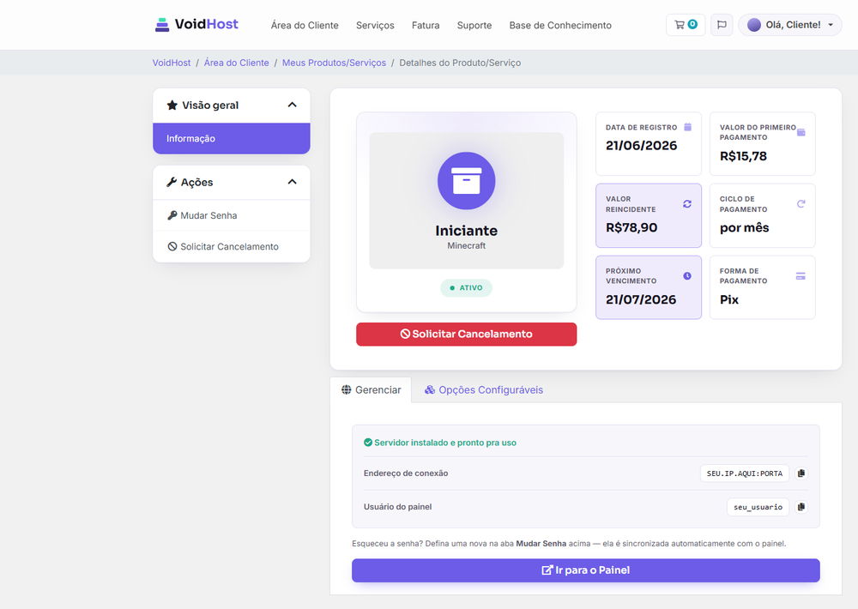The image size is (858, 609).
Task: Click the purple Iniciante product box icon
Action: coord(466,181)
